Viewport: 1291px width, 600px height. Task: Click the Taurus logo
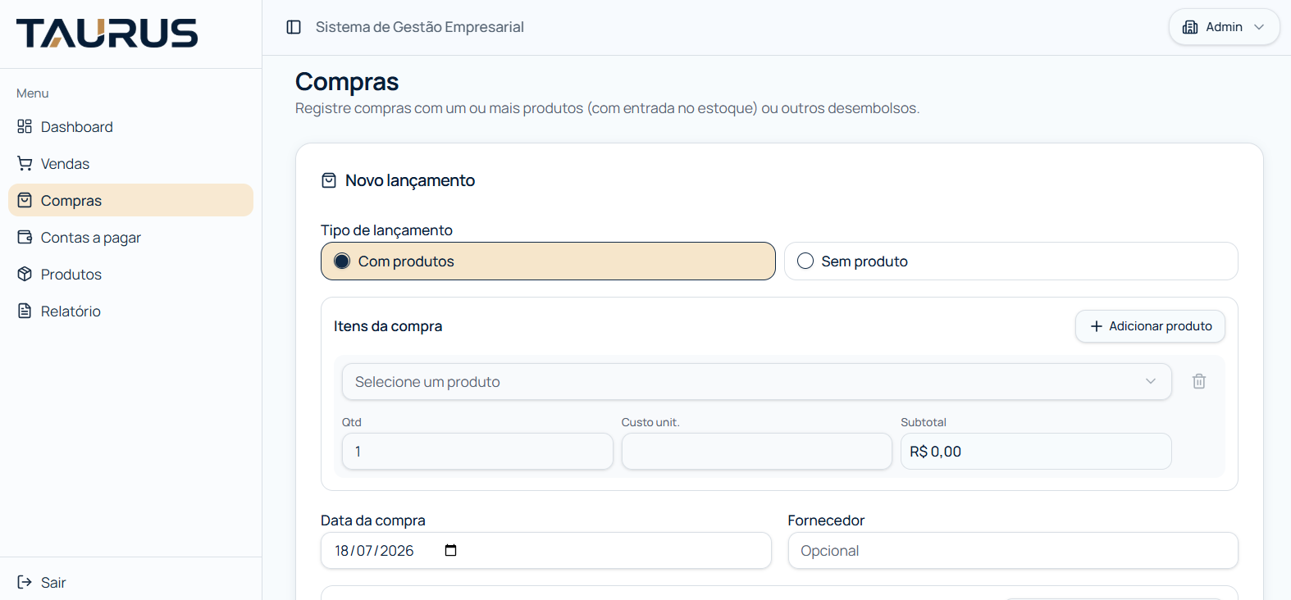pos(107,33)
